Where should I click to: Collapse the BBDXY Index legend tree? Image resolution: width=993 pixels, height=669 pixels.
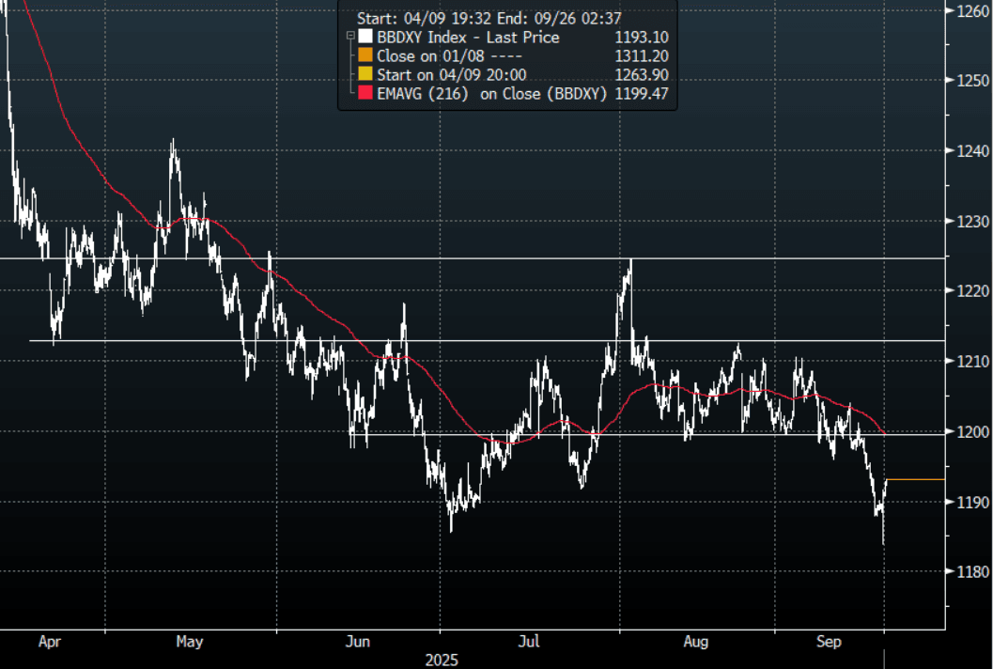pyautogui.click(x=349, y=38)
